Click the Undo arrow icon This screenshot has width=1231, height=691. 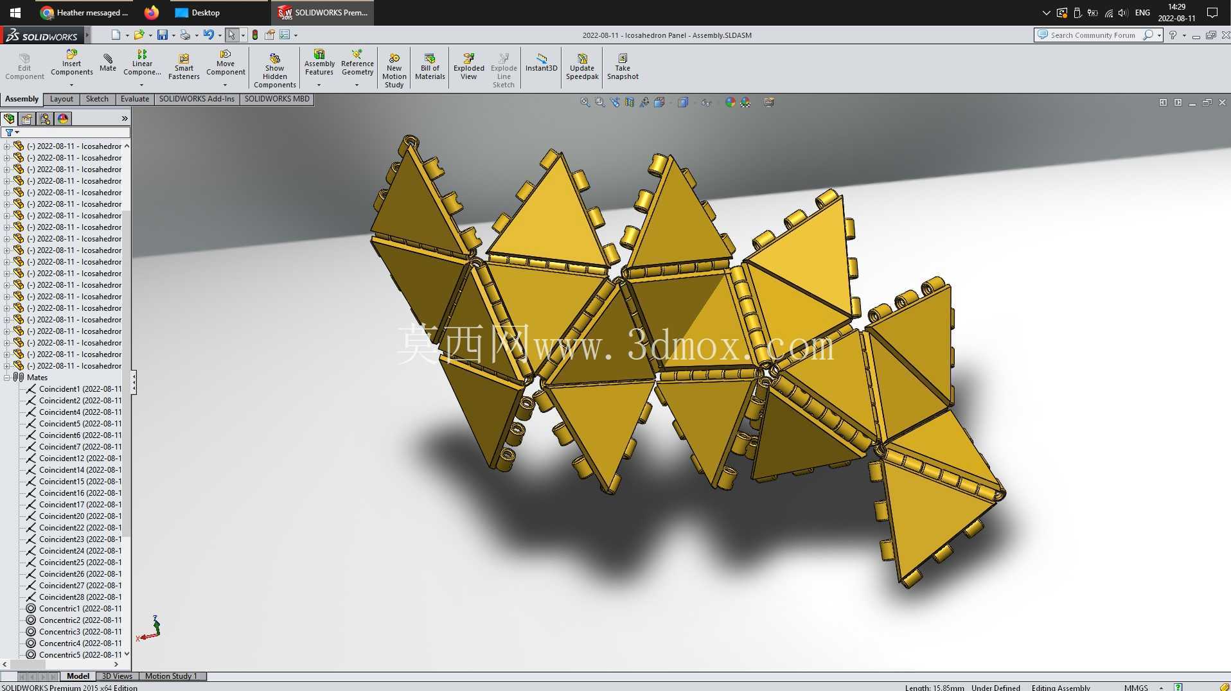pos(208,35)
